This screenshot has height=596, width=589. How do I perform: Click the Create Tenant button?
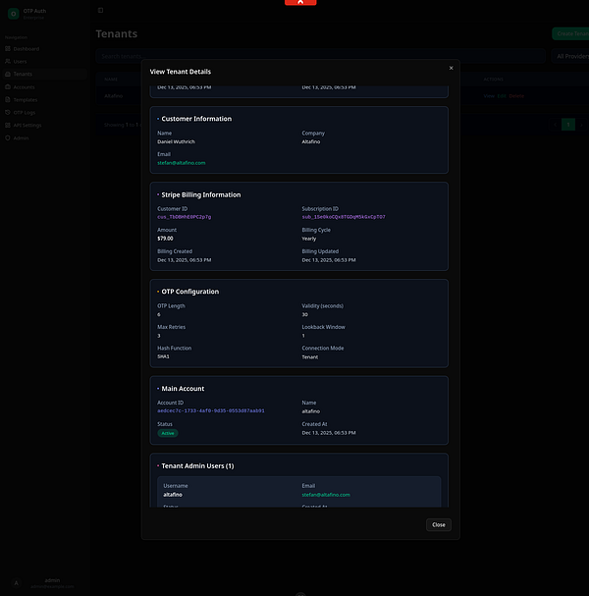(x=570, y=33)
